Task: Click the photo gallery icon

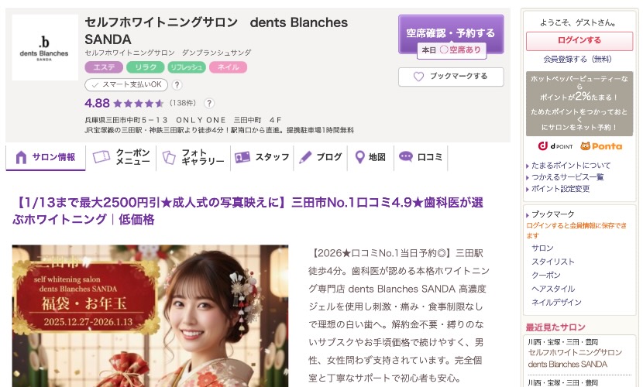Action: (169, 158)
